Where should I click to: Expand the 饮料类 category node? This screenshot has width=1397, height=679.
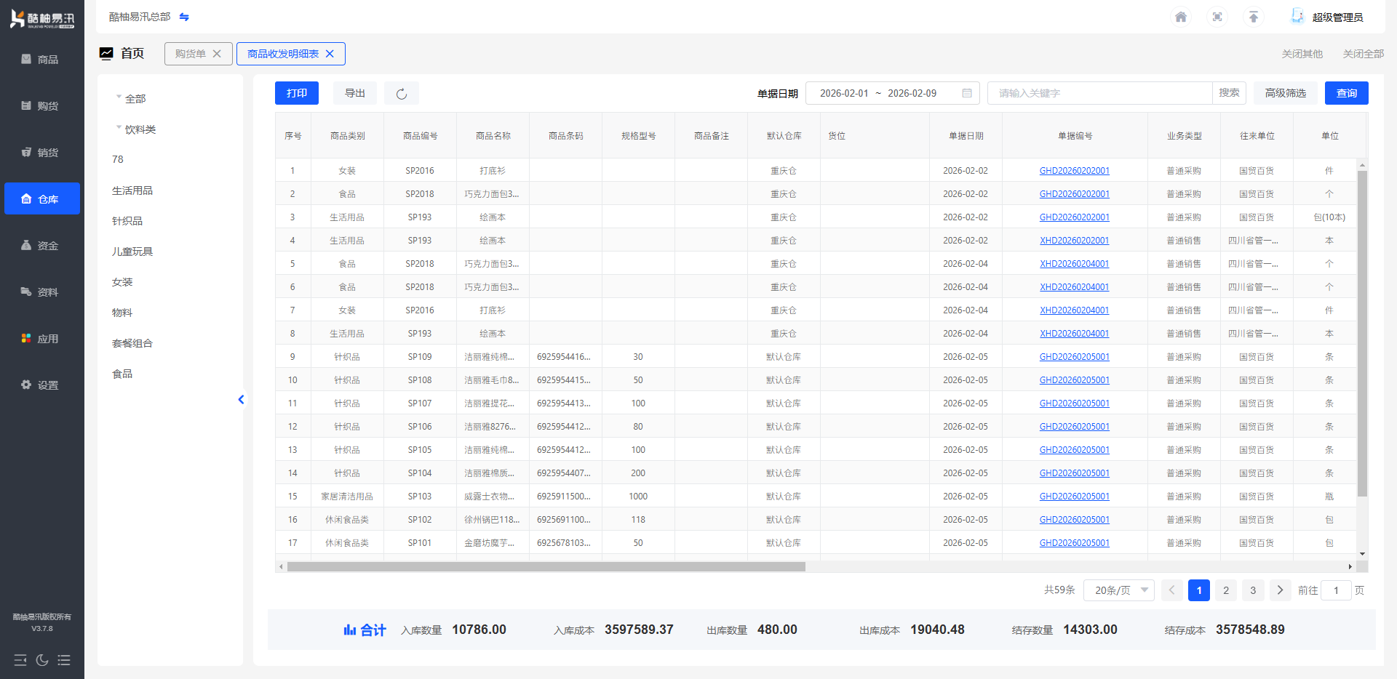(x=119, y=128)
